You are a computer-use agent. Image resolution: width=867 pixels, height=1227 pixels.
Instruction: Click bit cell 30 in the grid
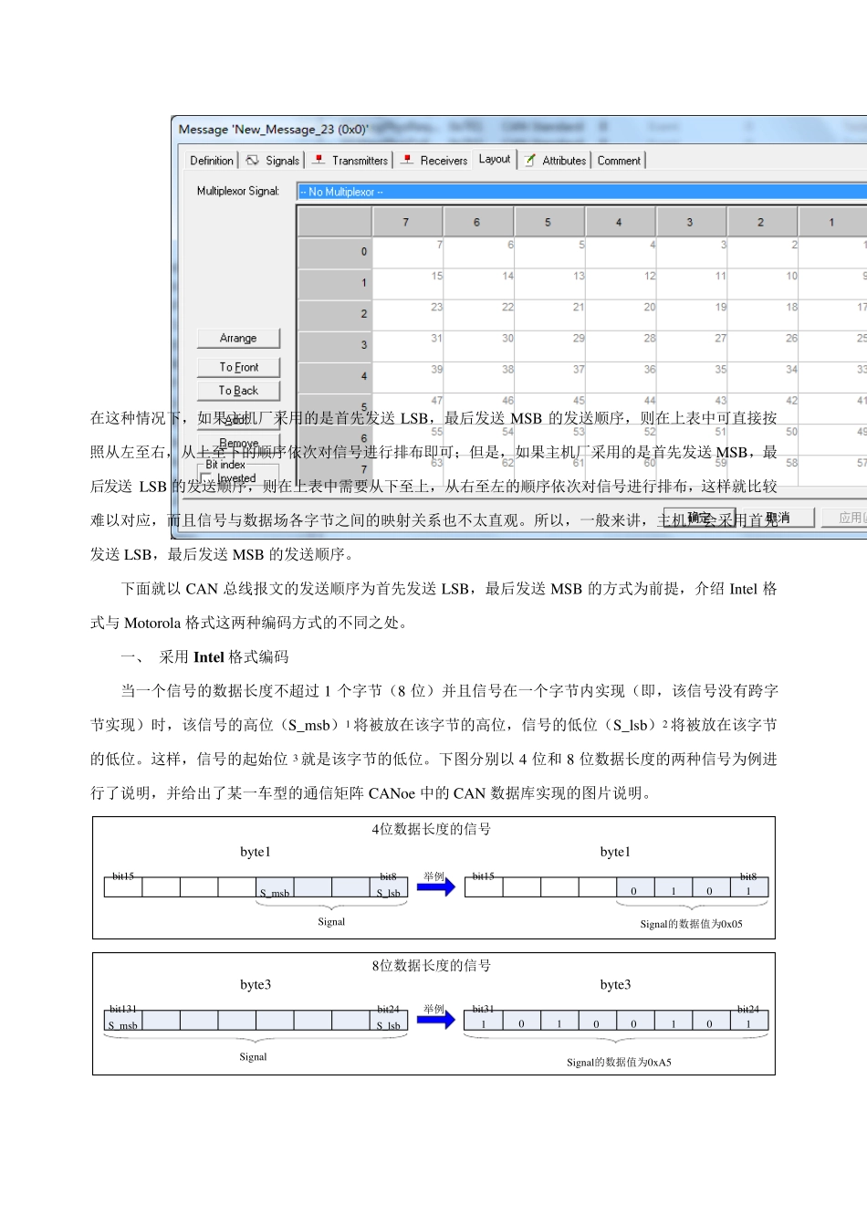point(479,346)
